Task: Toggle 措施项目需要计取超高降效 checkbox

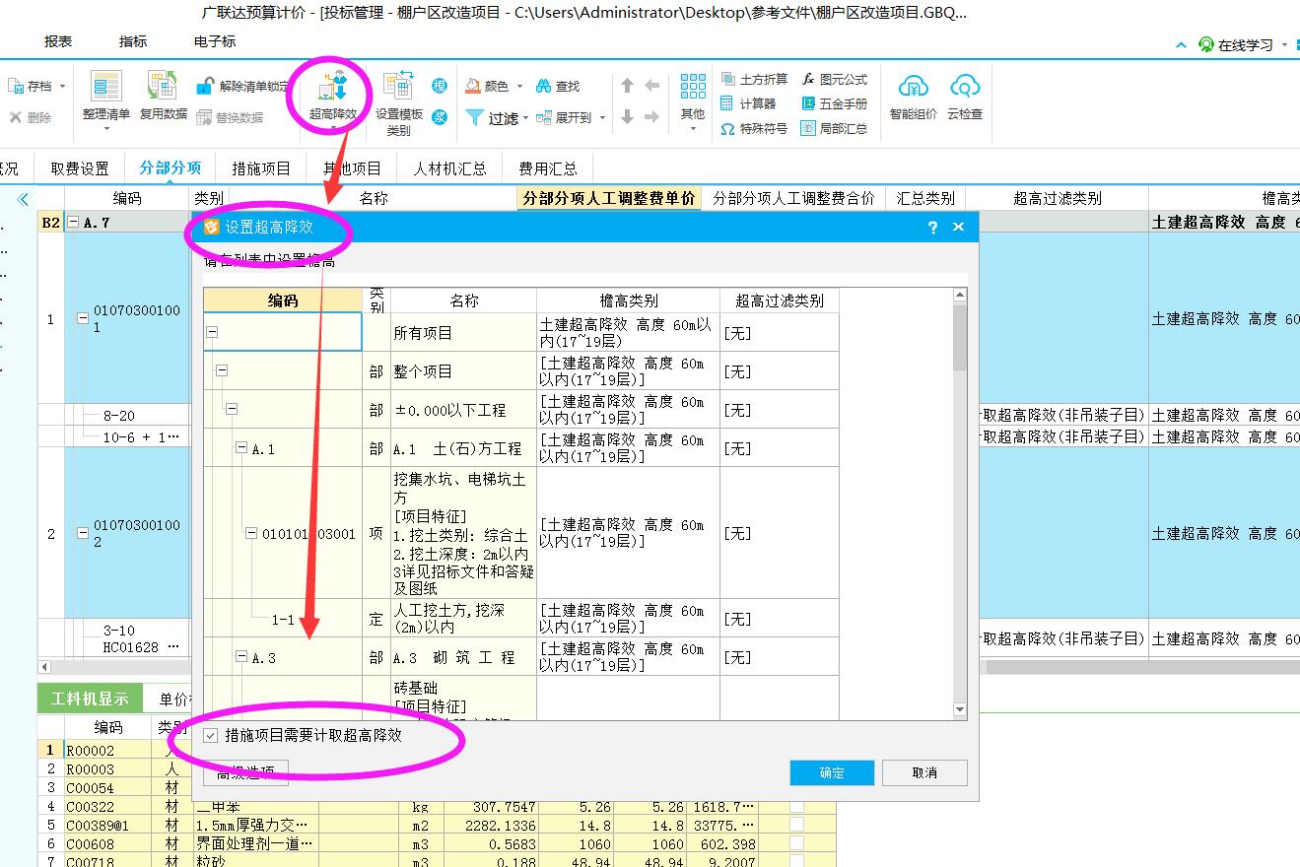Action: click(x=211, y=736)
